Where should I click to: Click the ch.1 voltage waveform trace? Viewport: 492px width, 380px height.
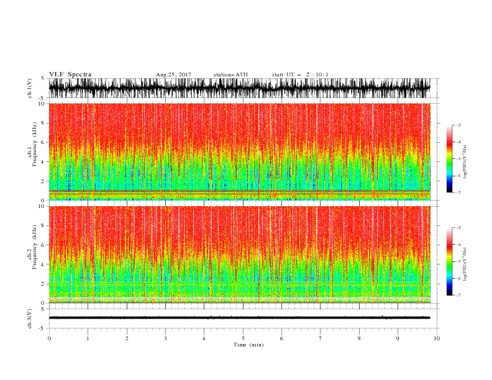pyautogui.click(x=239, y=88)
